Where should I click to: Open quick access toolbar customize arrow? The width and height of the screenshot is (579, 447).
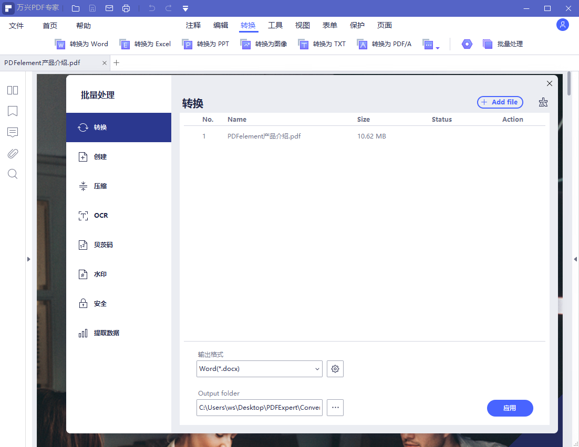[x=185, y=8]
